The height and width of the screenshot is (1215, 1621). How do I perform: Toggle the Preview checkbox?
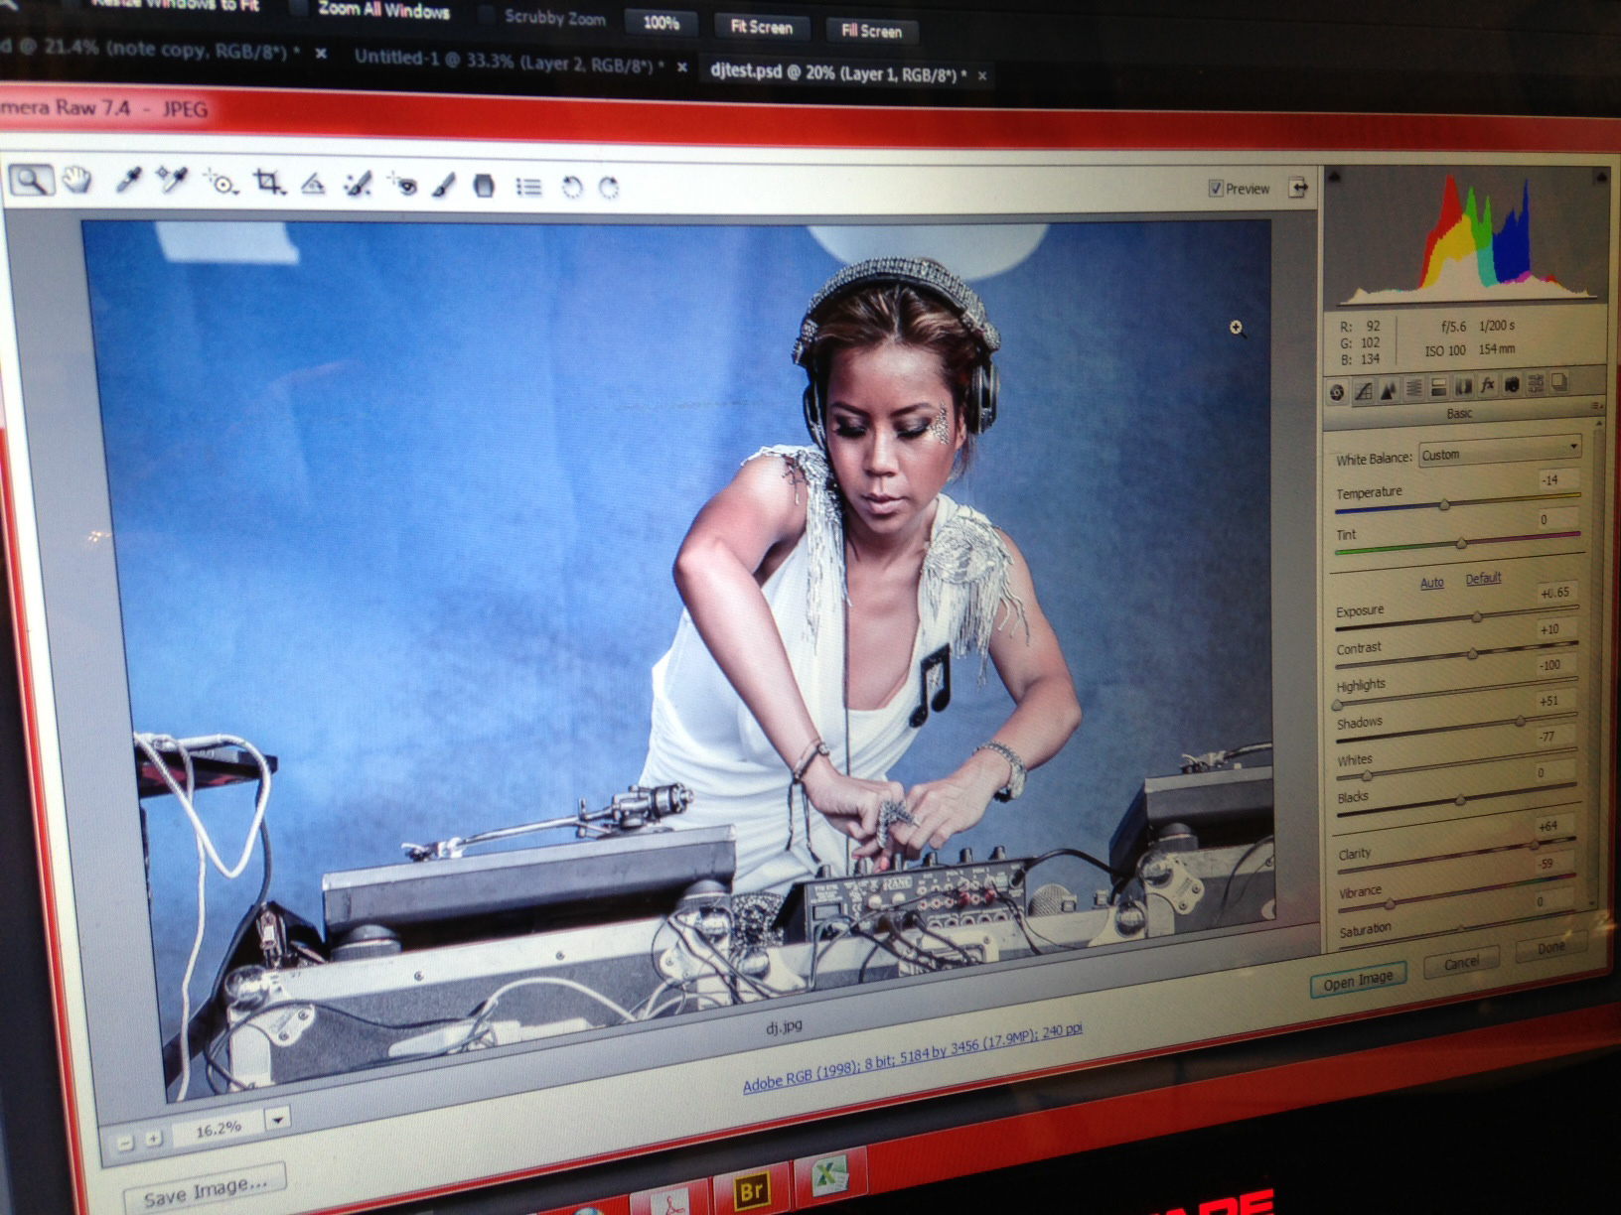tap(1216, 189)
